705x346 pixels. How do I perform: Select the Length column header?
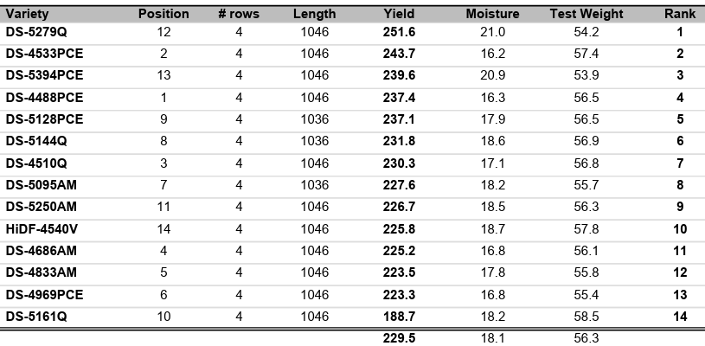tap(314, 14)
